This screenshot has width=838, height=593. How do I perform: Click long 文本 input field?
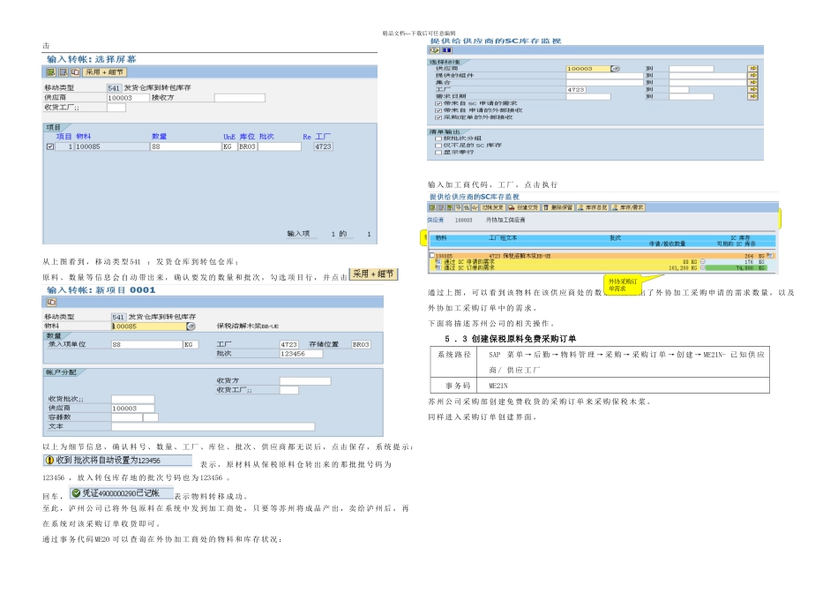click(213, 427)
